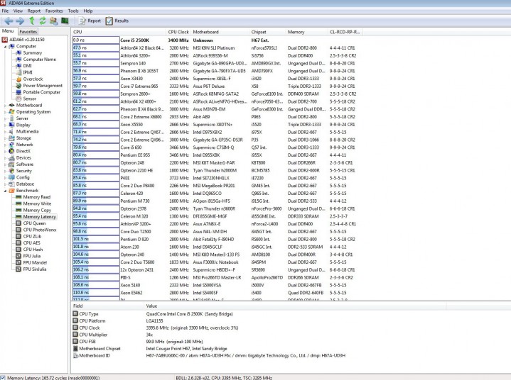The width and height of the screenshot is (511, 380).
Task: Switch to the Menu tab
Action: [x=8, y=31]
